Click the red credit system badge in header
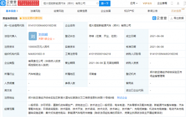 point(28,3)
